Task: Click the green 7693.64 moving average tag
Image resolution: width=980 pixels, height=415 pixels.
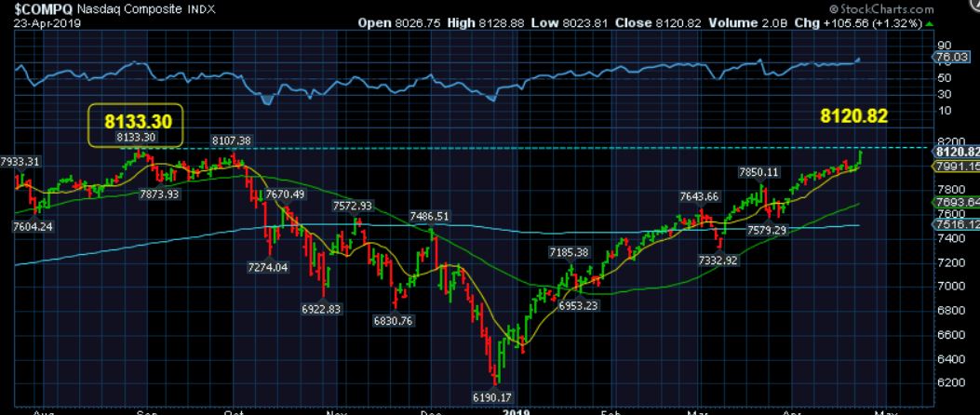Action: [x=956, y=203]
